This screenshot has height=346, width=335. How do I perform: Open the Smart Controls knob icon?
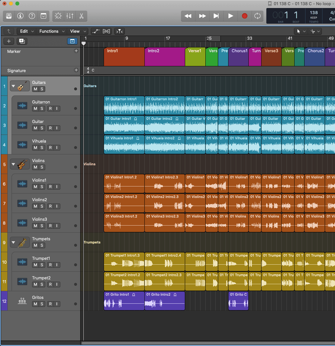click(x=58, y=16)
